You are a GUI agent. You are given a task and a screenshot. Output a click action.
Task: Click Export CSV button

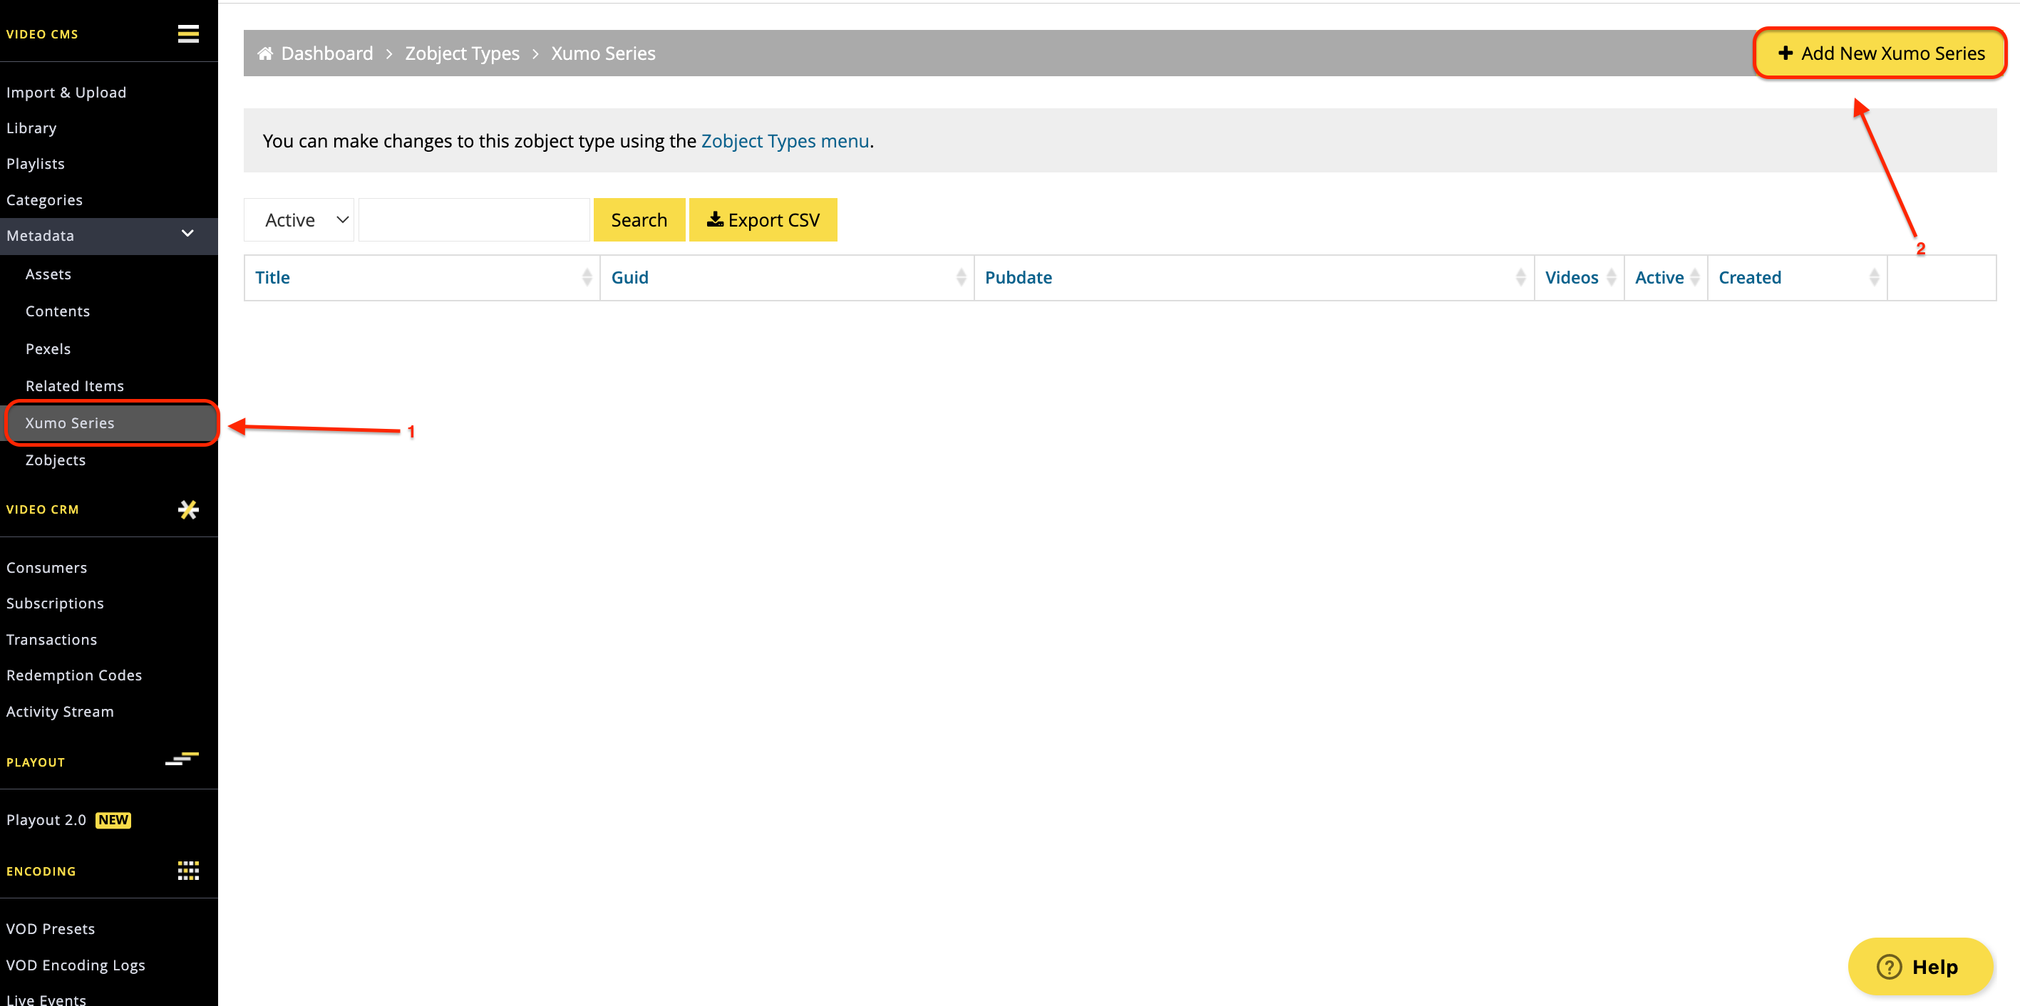(x=763, y=220)
